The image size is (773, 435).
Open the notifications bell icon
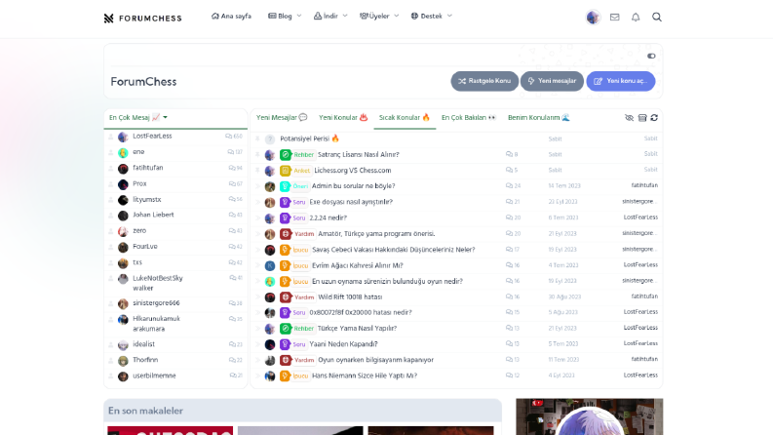(636, 18)
